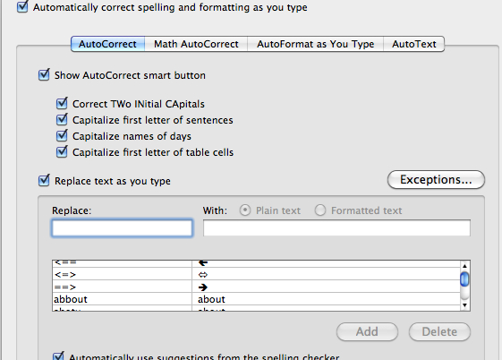
Task: Disable Capitalize first letter of sentences
Action: coord(62,119)
